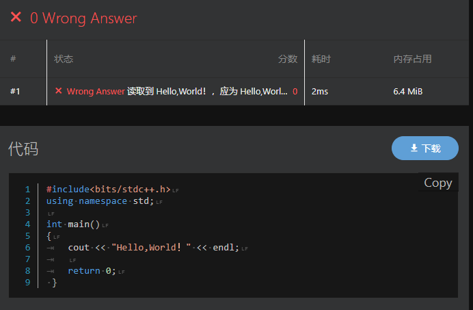Place cursor on the #include<bits/stdc++.h> line
Screen dimensions: 473x310
pyautogui.click(x=108, y=190)
